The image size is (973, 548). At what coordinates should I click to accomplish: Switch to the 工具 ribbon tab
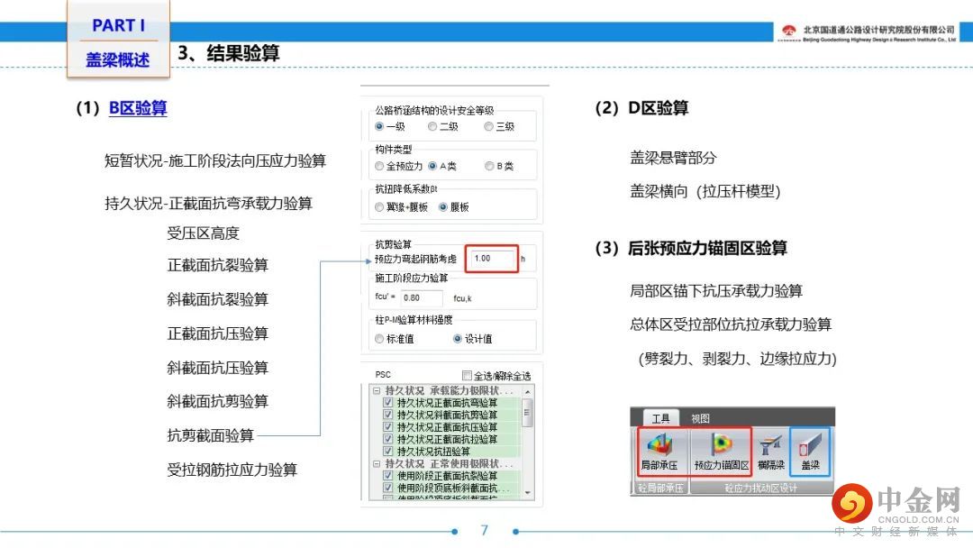click(x=661, y=418)
